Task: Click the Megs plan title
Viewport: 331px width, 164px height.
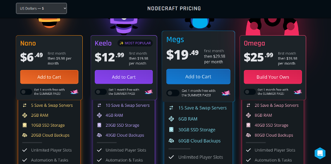Action: click(175, 39)
